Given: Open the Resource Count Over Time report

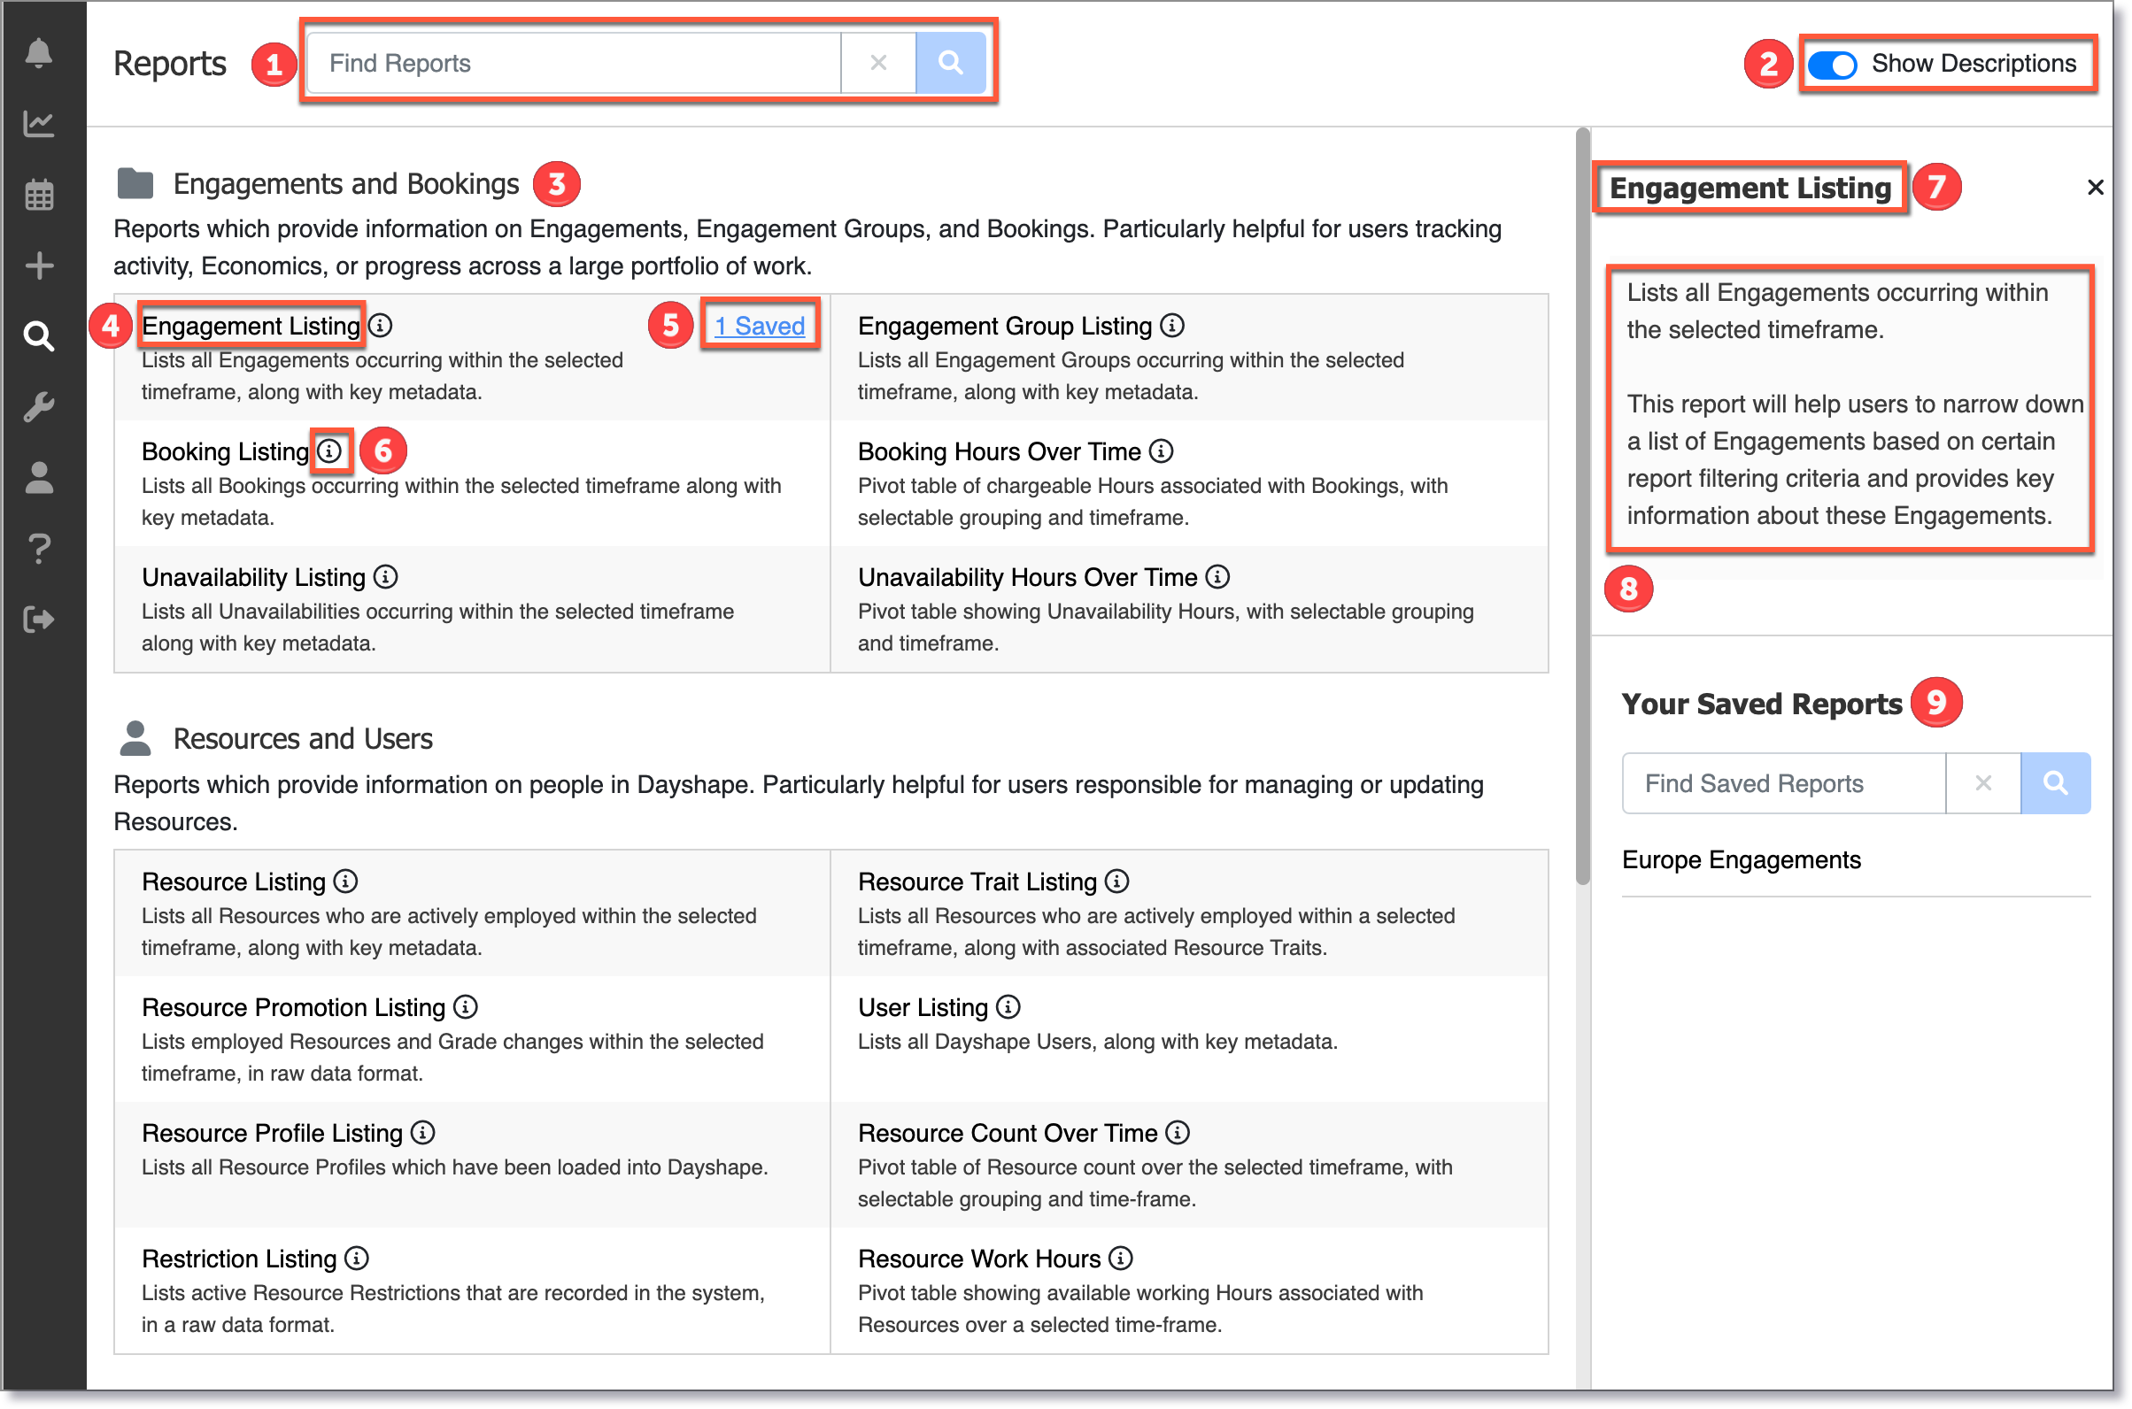Looking at the screenshot, I should (1008, 1134).
